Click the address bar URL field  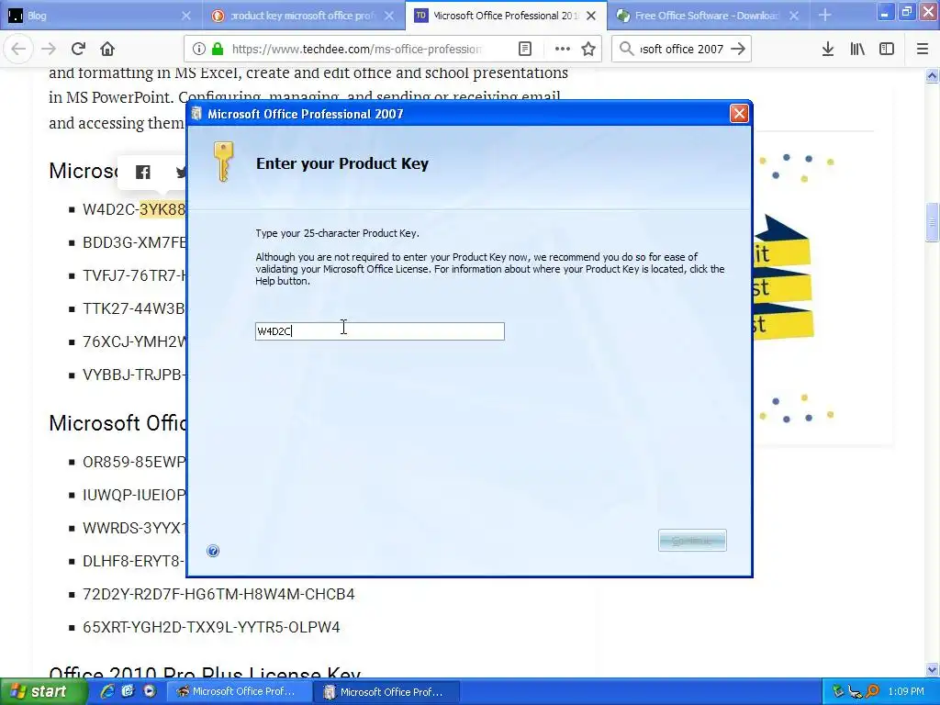point(357,50)
